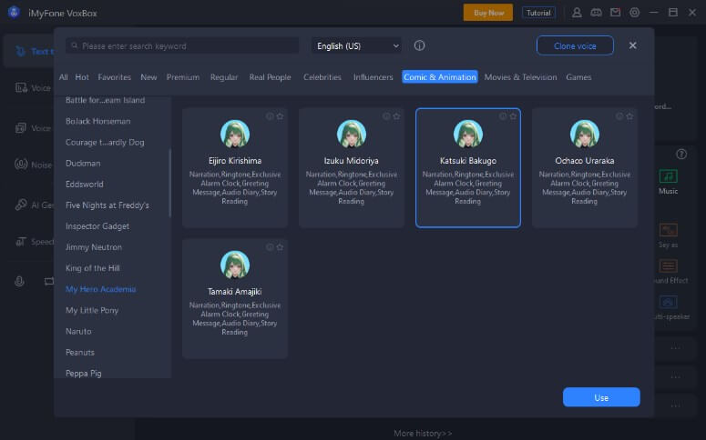Open the Discord community icon
Image resolution: width=706 pixels, height=440 pixels.
point(596,13)
